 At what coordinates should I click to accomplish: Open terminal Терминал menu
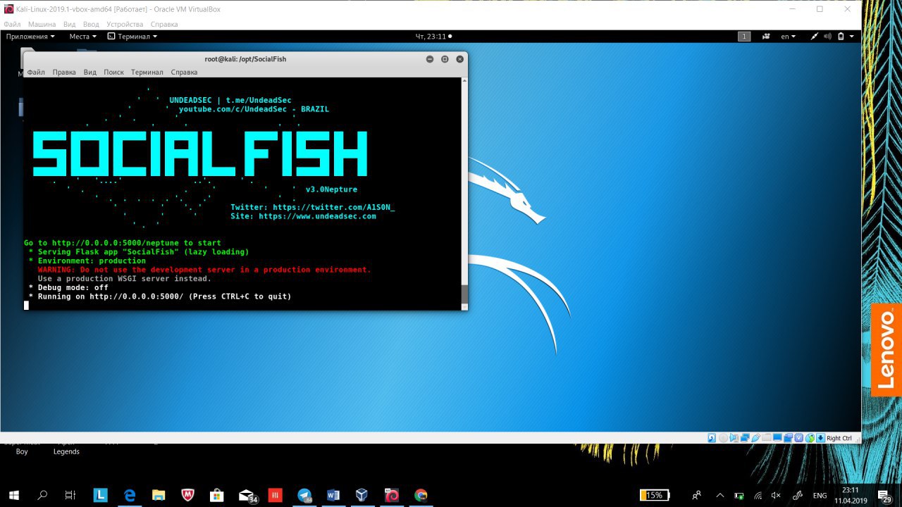(147, 72)
